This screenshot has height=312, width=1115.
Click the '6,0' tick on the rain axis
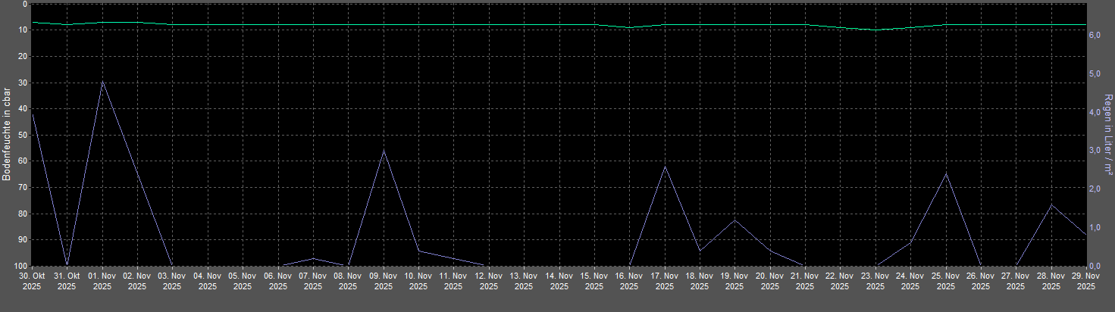[1094, 36]
